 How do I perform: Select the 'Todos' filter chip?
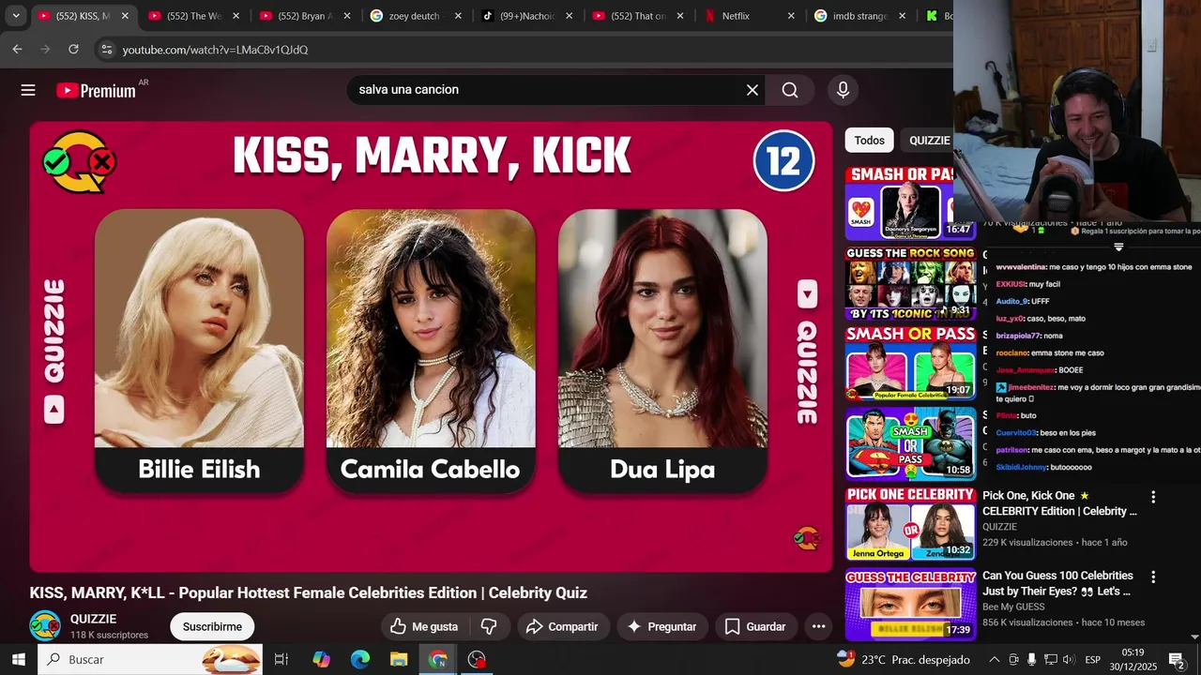(869, 140)
